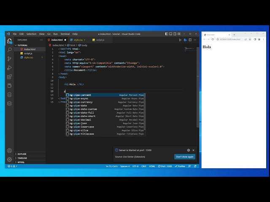This screenshot has width=270, height=202.
Task: Click HTML language mode in status bar
Action: tap(152, 166)
